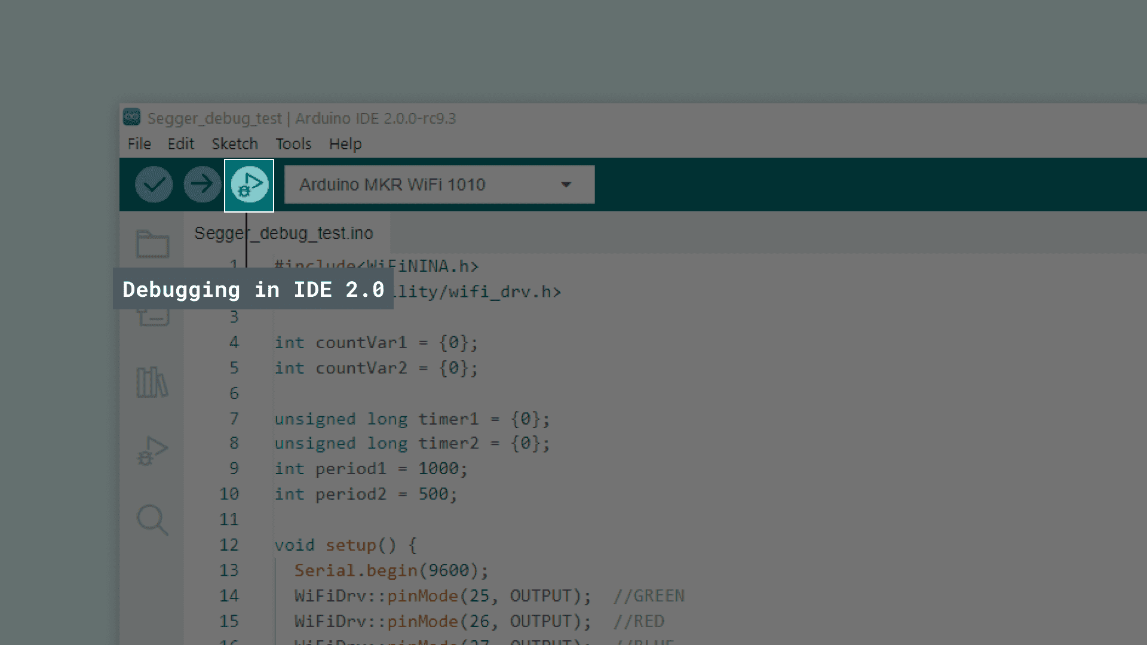This screenshot has height=645, width=1147.
Task: Click the Upload arrow button
Action: click(202, 185)
